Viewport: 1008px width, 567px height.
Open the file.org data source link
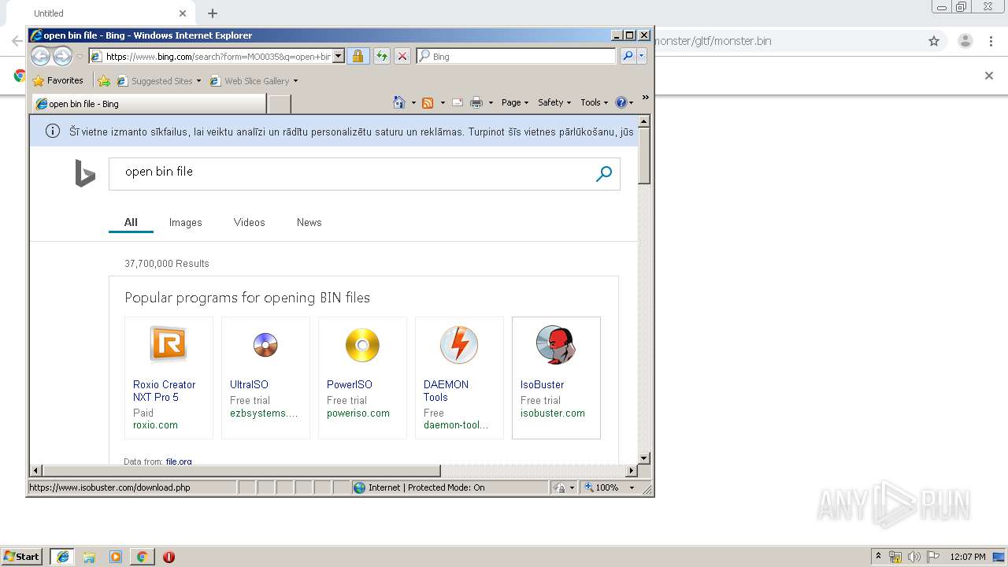click(179, 461)
